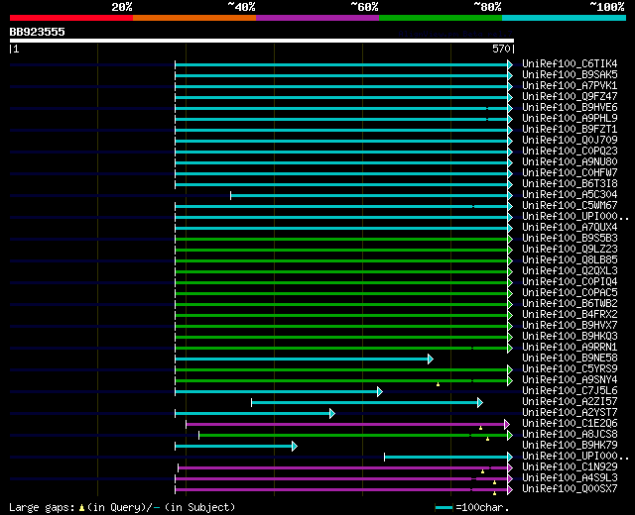Image resolution: width=635 pixels, height=515 pixels.
Task: Click the yellow gap marker under A4S9L3 bar
Action: click(494, 482)
